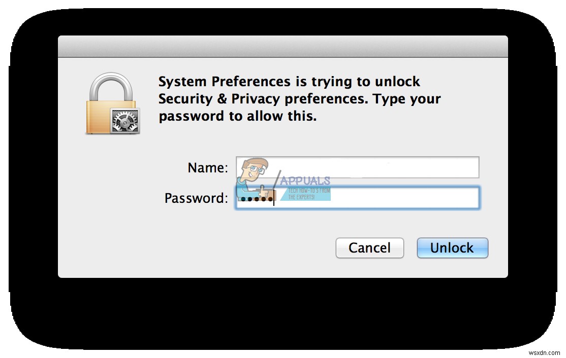Click the dialog's top title bar
Screen dimensions: 566x358
click(283, 45)
